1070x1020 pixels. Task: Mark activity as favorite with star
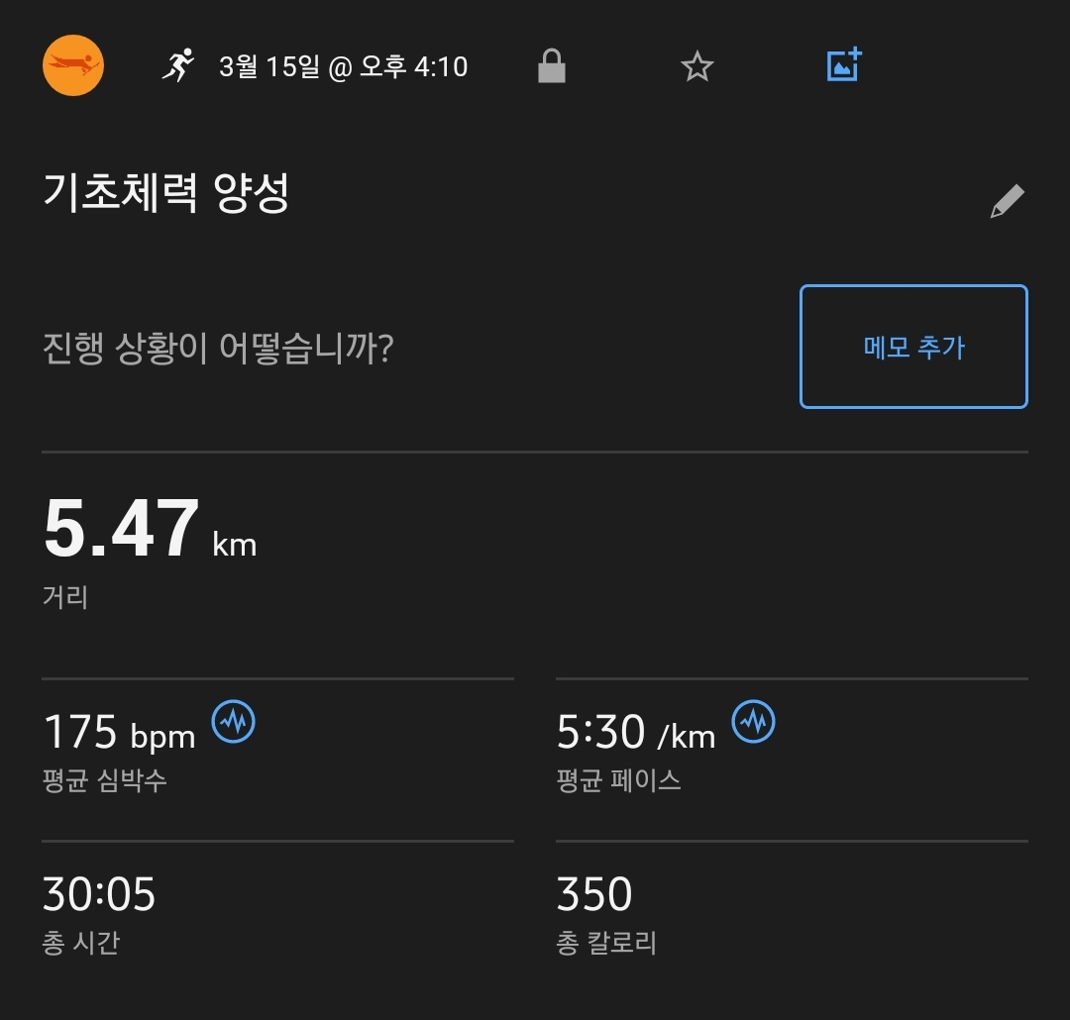click(x=696, y=66)
